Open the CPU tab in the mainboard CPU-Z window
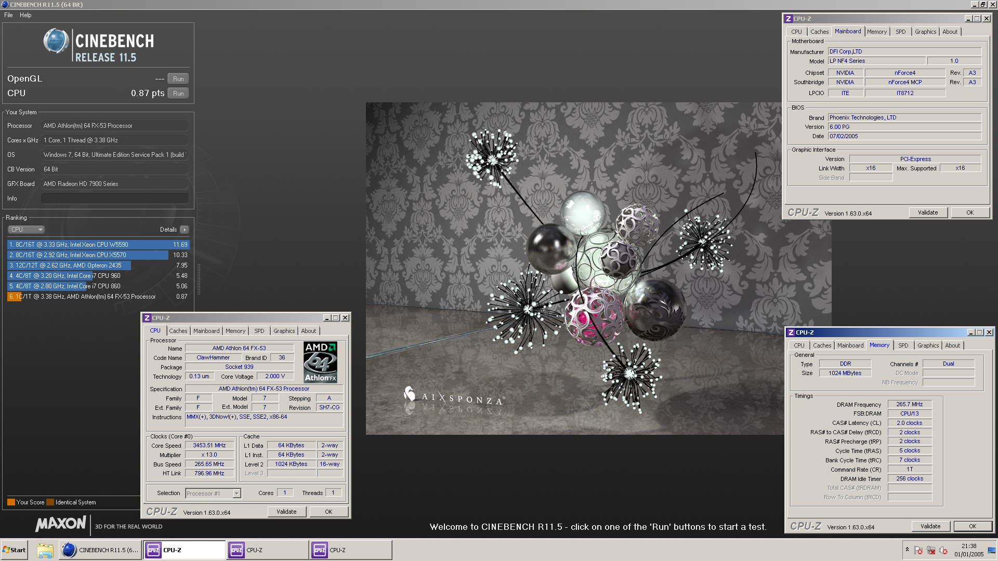 pos(797,32)
